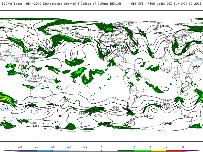The image size is (203, 152).
Task: Click the red anomaly maximum in the southern Indian Ocean
Action: [x=1, y=99]
